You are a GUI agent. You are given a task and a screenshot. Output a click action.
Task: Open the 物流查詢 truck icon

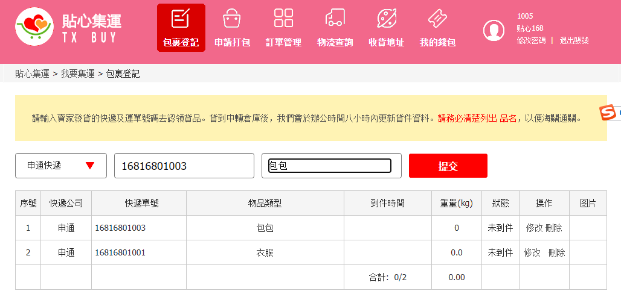click(335, 19)
